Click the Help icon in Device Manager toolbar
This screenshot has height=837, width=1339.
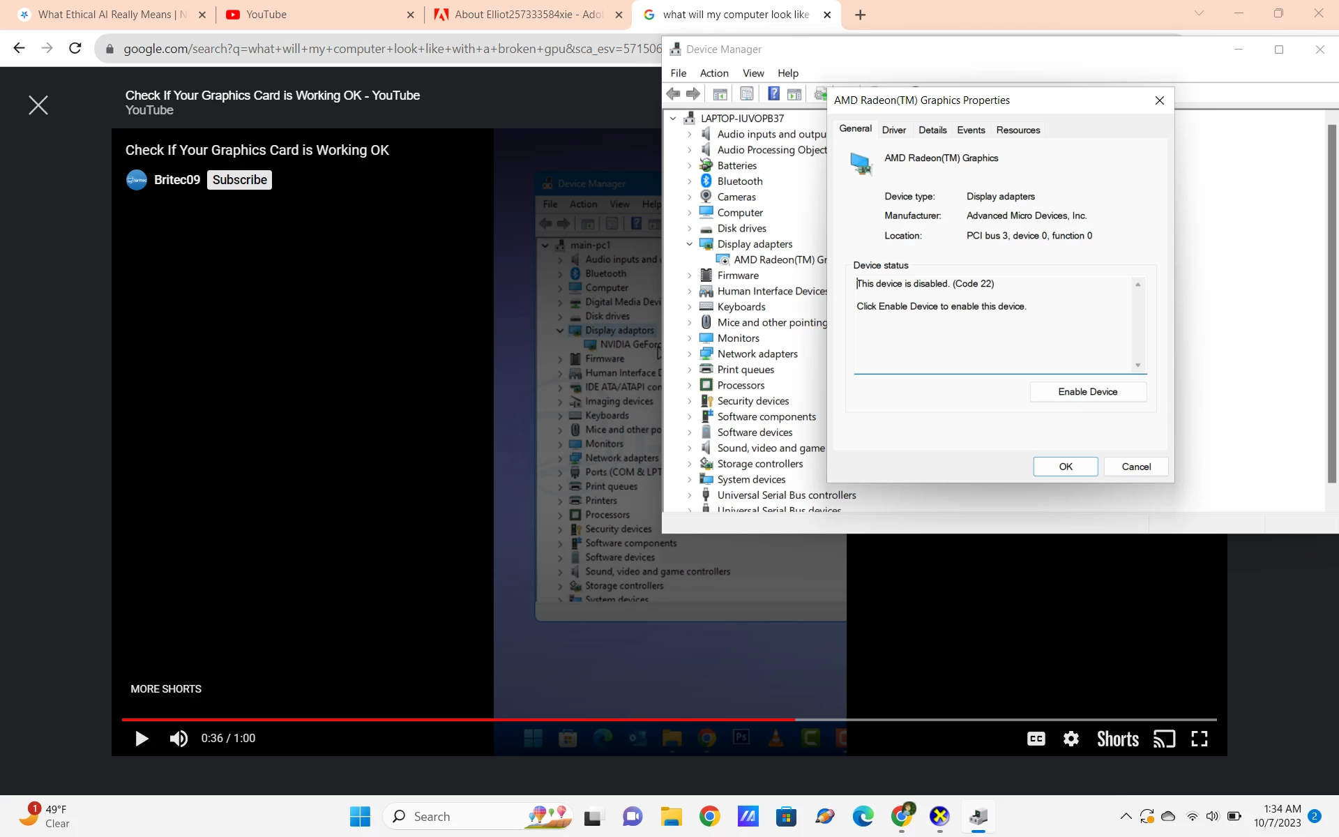(773, 94)
